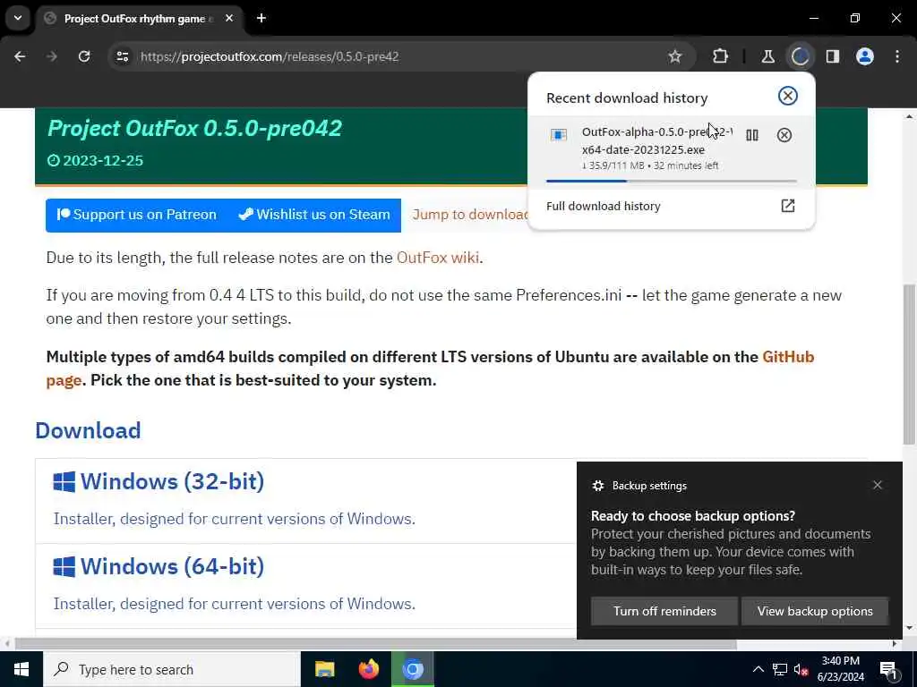Click the download progress bar
The height and width of the screenshot is (687, 917).
(672, 181)
